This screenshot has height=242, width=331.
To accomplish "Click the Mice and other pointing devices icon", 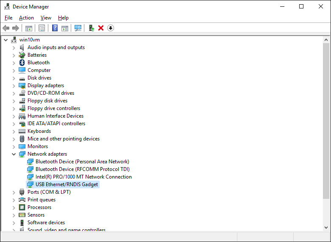I will pos(22,139).
